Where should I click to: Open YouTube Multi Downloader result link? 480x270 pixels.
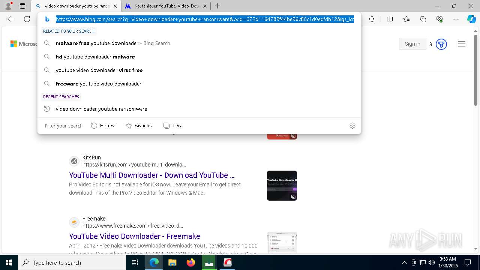[152, 175]
